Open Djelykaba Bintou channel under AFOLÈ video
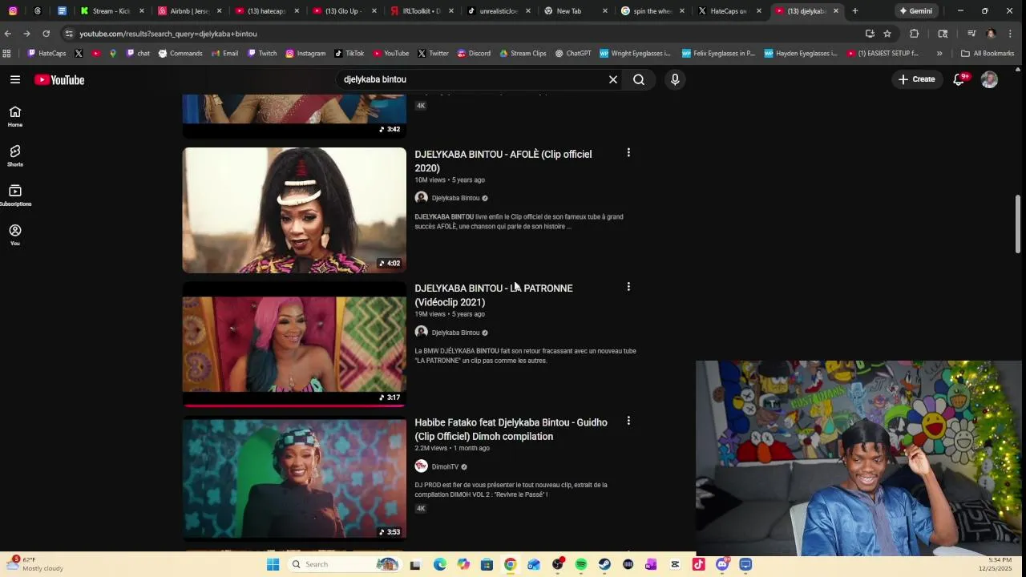The image size is (1026, 577). (x=455, y=198)
